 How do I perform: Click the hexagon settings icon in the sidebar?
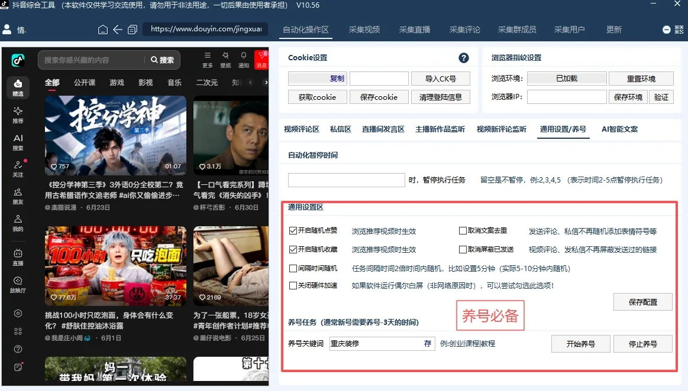pos(18,314)
